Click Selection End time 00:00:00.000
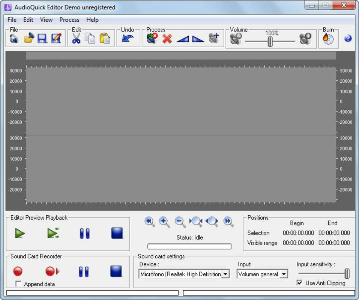 [x=334, y=233]
